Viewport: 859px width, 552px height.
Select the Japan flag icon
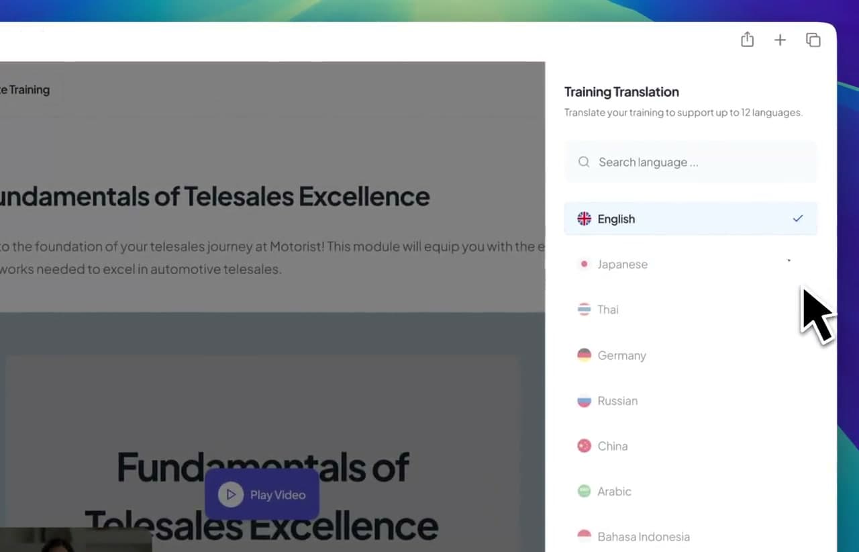[x=584, y=264]
